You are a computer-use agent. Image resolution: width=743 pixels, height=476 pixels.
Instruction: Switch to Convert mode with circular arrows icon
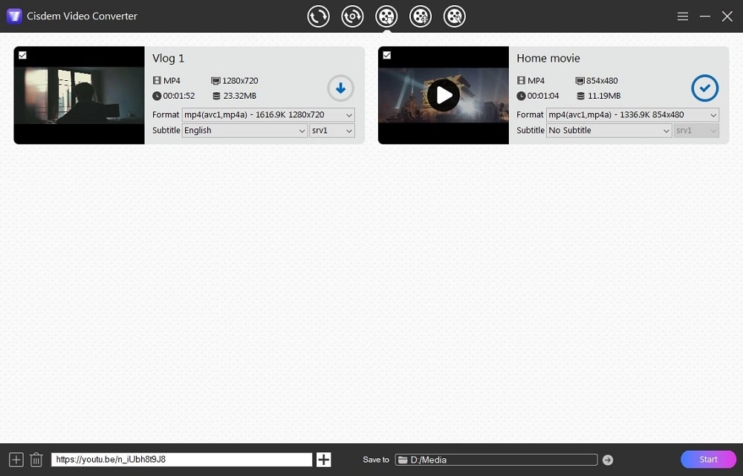[x=318, y=16]
